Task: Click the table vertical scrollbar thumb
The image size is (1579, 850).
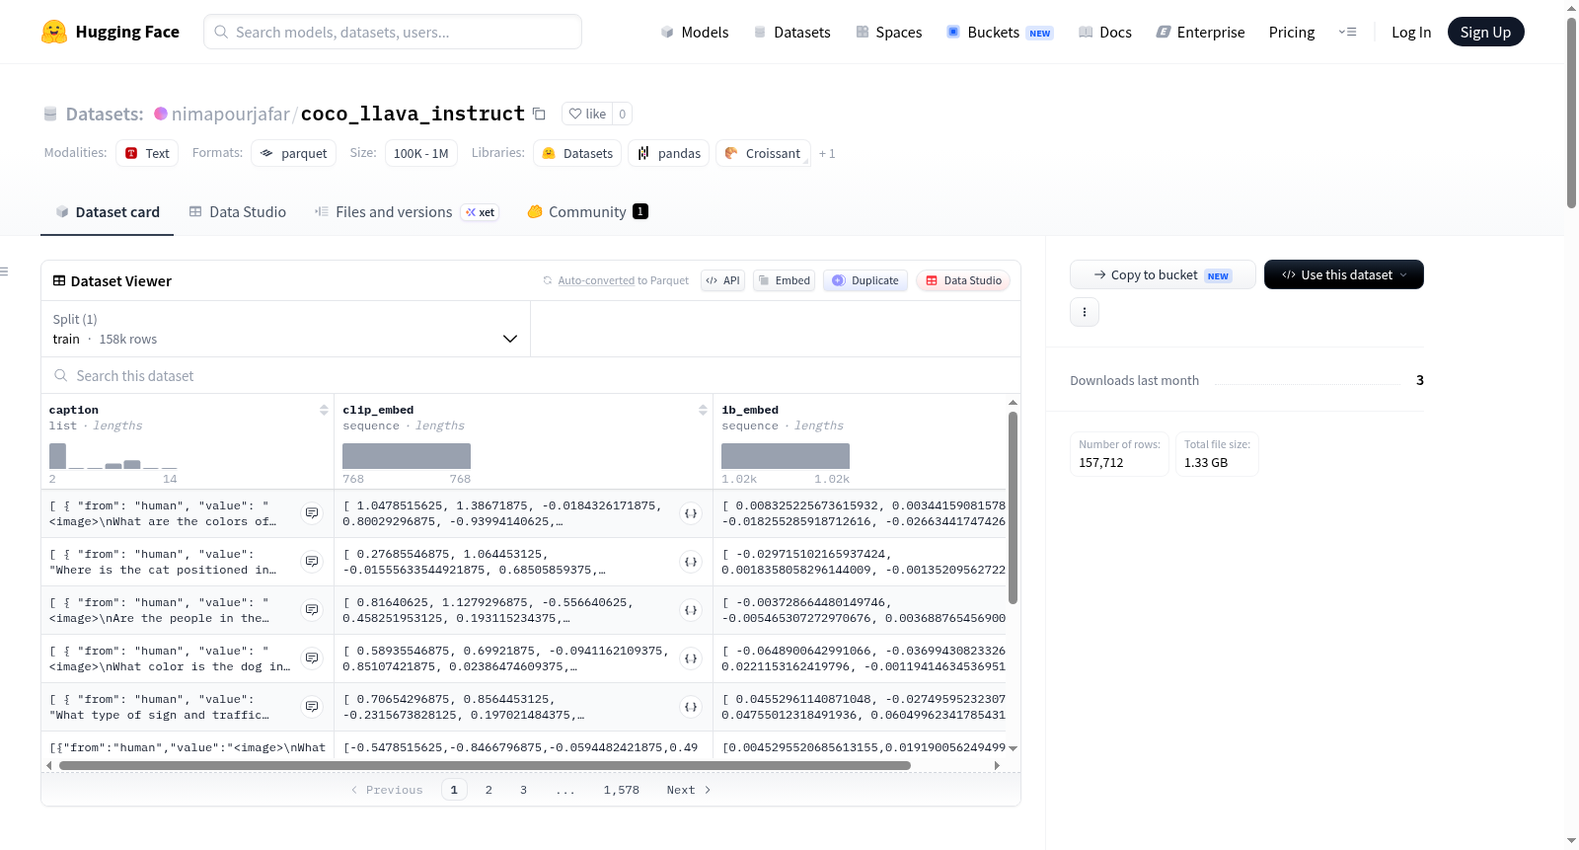Action: (1013, 507)
